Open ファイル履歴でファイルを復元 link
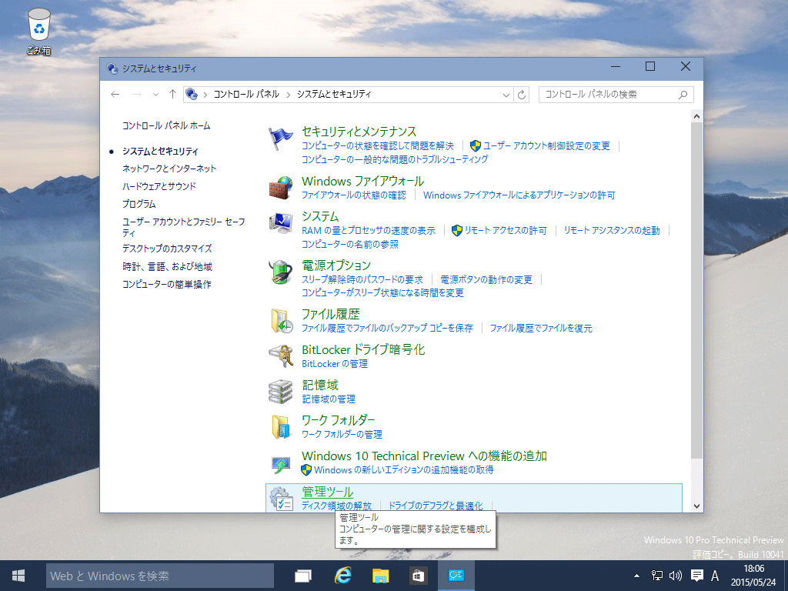Viewport: 788px width, 591px height. (541, 328)
